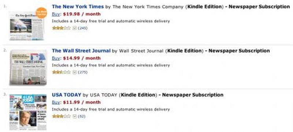The image size is (293, 132).
Task: Click star rating for USA TODAY
Action: [x=62, y=116]
